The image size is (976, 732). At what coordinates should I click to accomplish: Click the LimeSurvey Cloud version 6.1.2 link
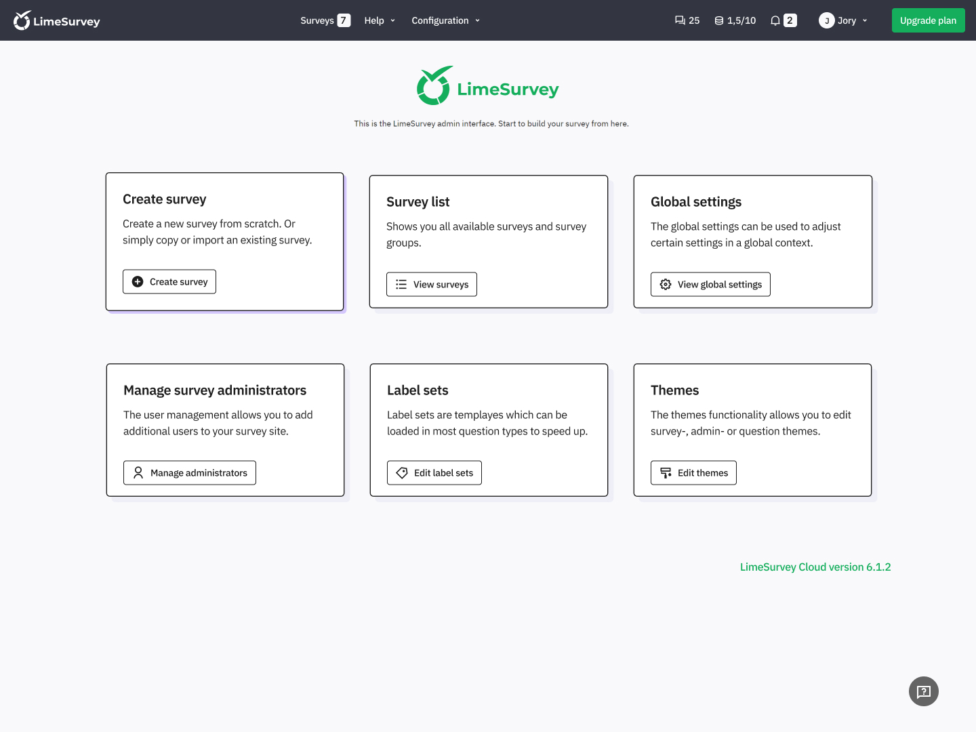(815, 567)
